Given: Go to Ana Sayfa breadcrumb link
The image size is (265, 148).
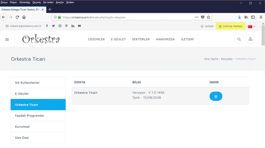Looking at the screenshot, I should [x=211, y=59].
